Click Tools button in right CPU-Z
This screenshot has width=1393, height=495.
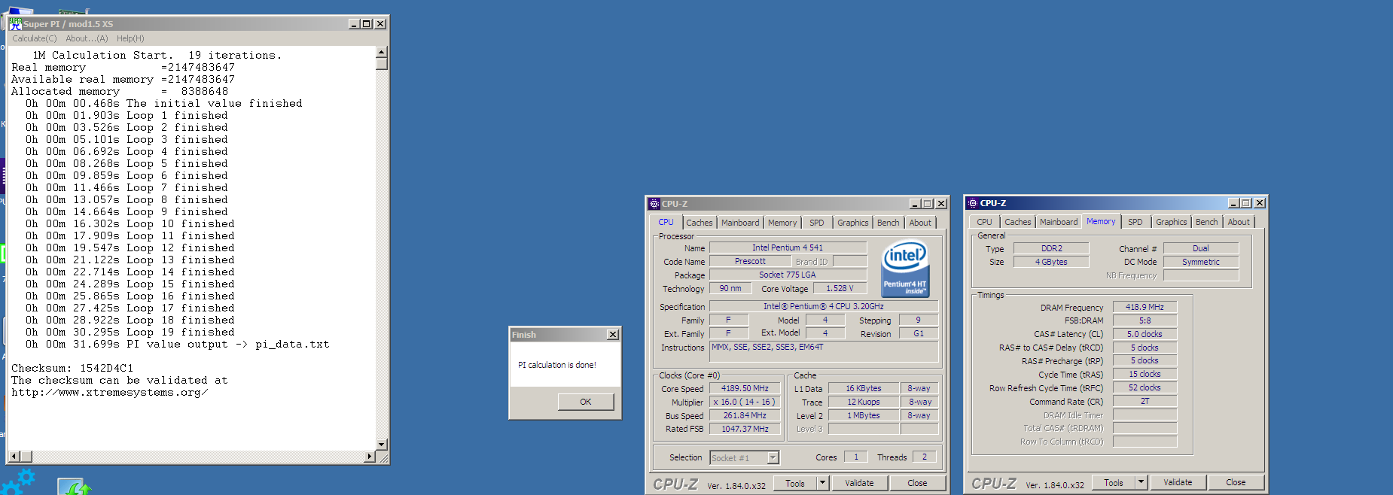(1114, 483)
